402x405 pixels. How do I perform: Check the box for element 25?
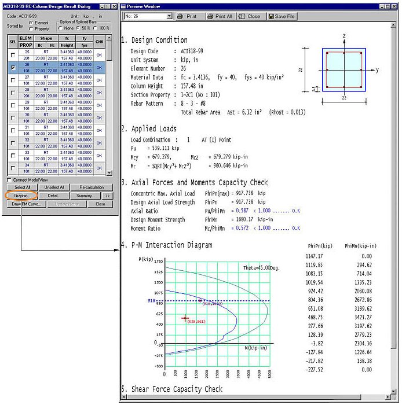coord(12,54)
